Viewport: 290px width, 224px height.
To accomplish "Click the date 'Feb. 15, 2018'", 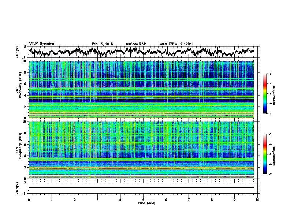I will (x=102, y=44).
